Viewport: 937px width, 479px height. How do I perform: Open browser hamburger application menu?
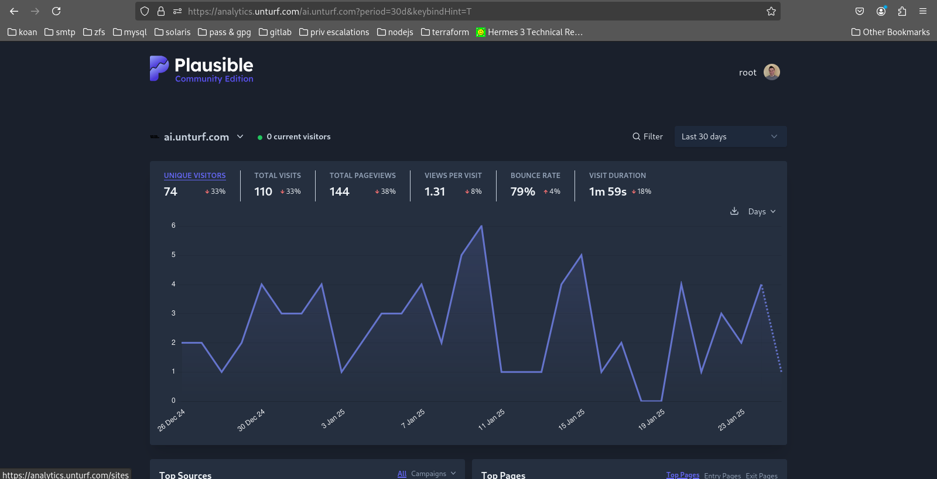pyautogui.click(x=923, y=11)
